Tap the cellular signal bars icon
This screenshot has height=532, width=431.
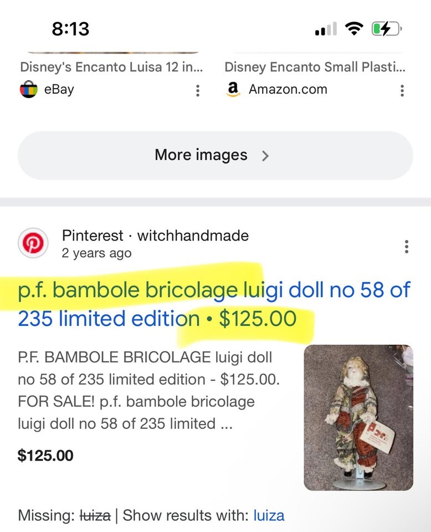326,29
